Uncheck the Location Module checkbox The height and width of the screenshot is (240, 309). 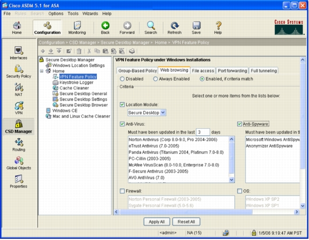point(122,105)
